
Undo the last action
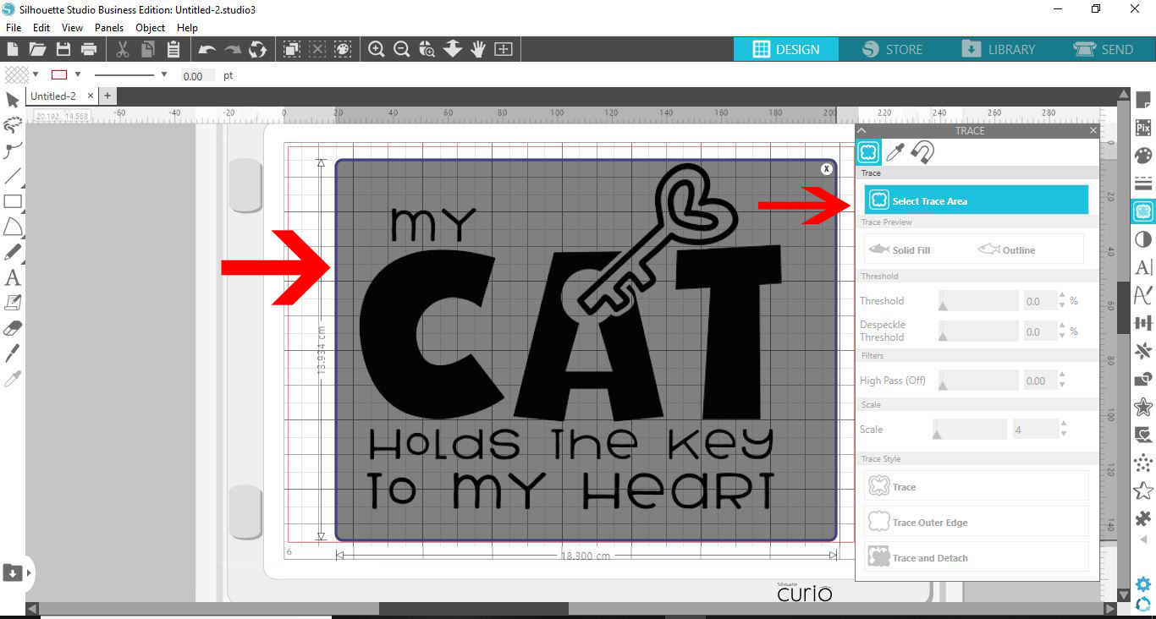206,49
